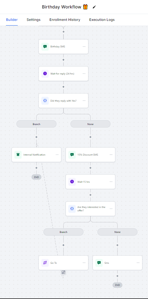The image size is (148, 299).
Task: Open options for Did they reply with Yes
Action: tap(84, 101)
